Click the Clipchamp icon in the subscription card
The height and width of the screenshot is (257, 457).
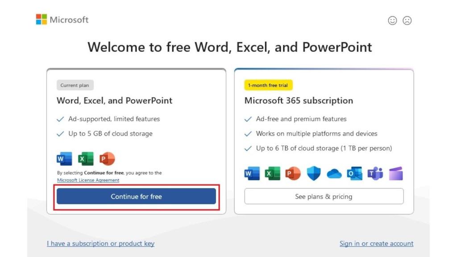click(395, 174)
